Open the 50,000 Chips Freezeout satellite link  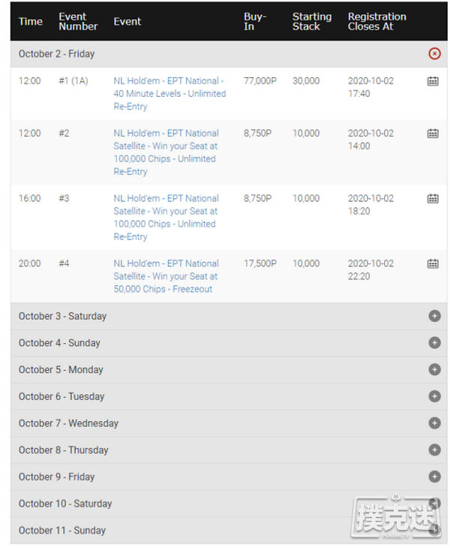[166, 276]
